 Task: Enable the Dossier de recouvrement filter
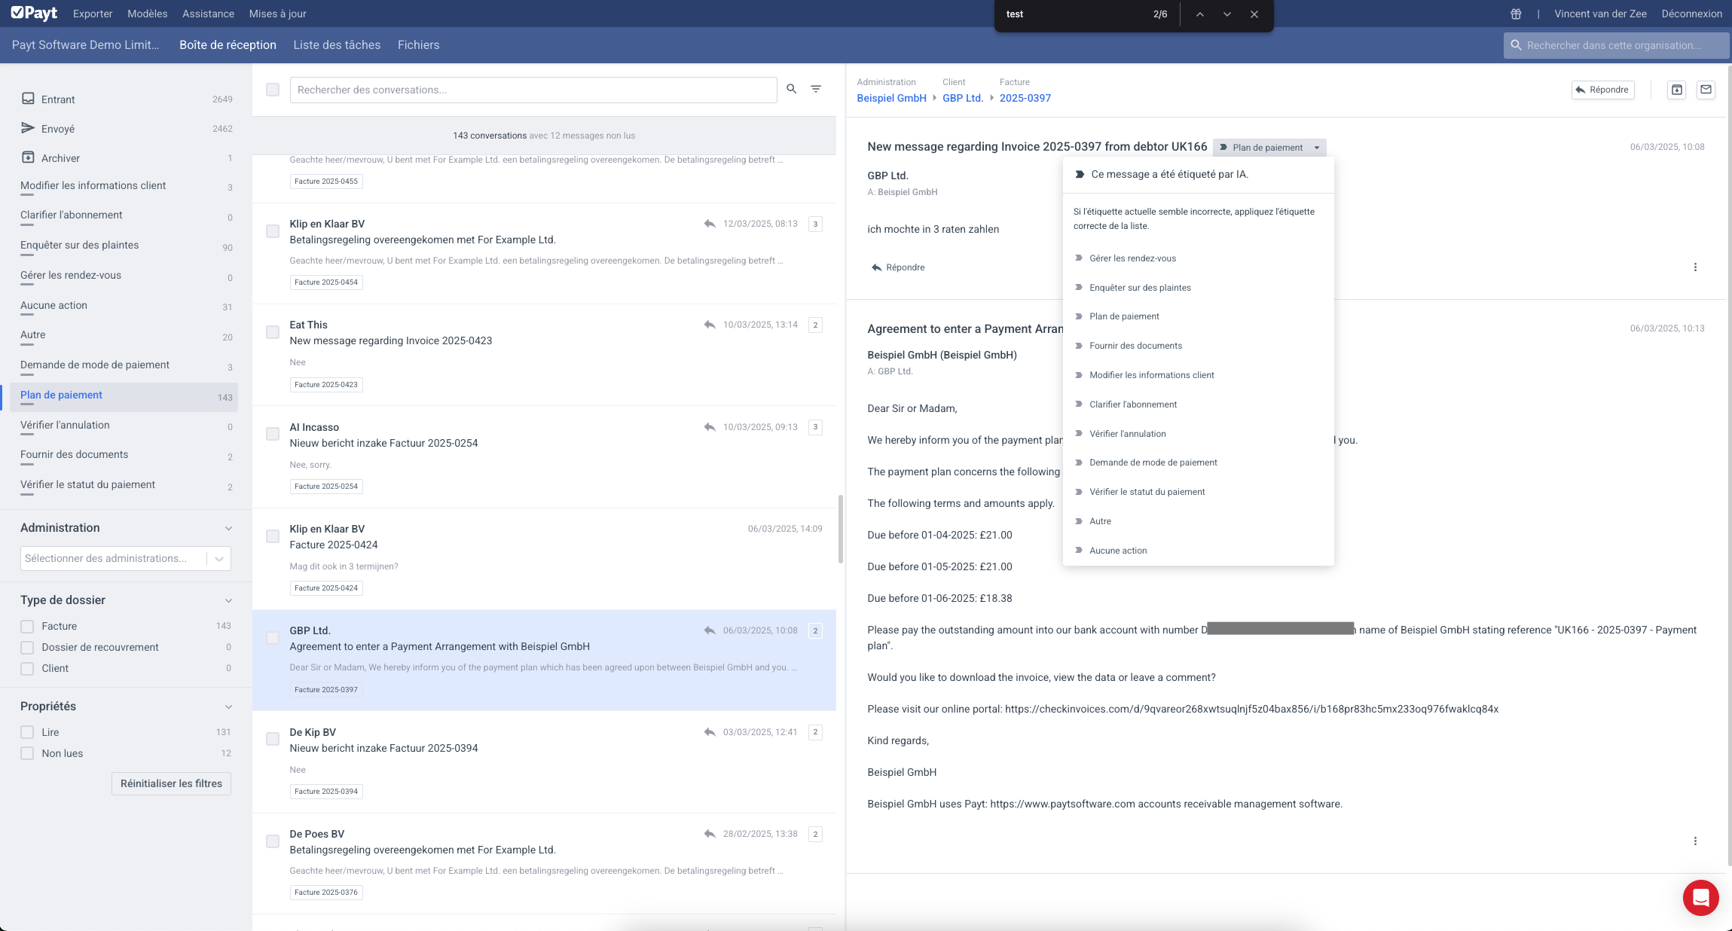[27, 648]
